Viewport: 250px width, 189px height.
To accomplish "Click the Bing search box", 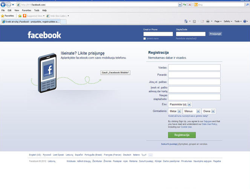I will click(x=219, y=5).
